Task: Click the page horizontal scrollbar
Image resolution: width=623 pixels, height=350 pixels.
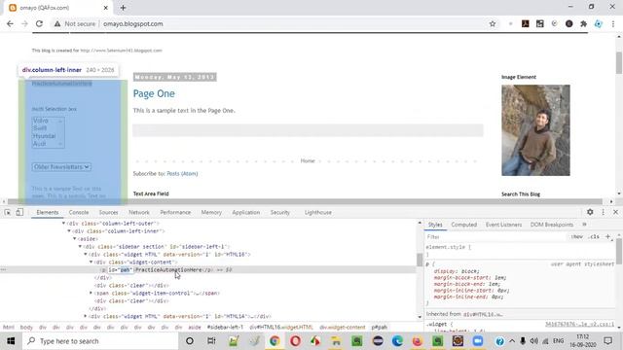Action: pos(305,201)
